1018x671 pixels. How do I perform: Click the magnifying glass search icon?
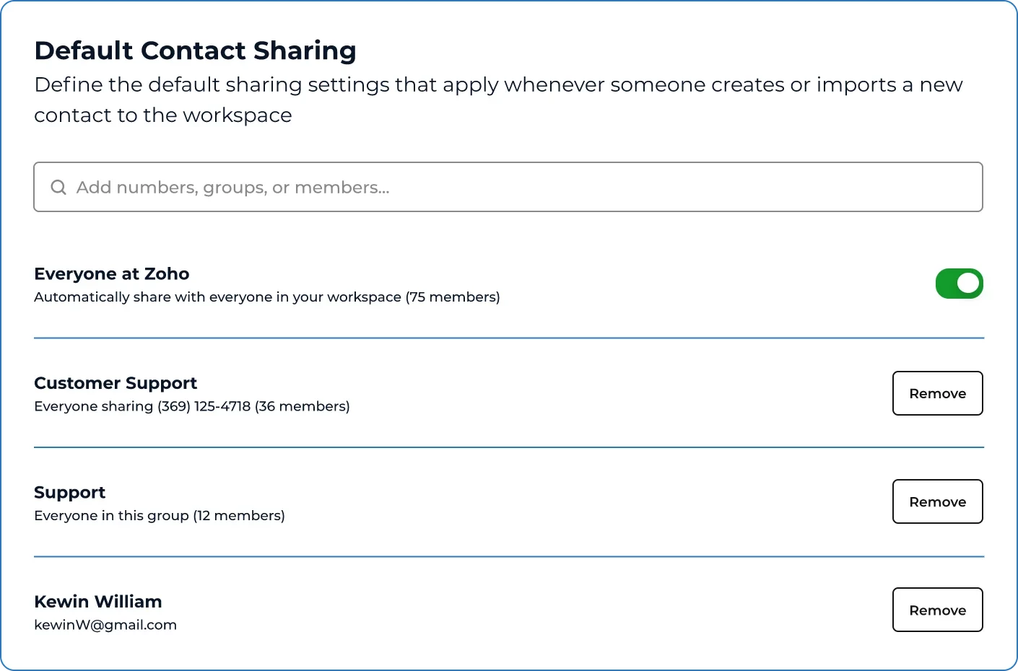point(58,187)
